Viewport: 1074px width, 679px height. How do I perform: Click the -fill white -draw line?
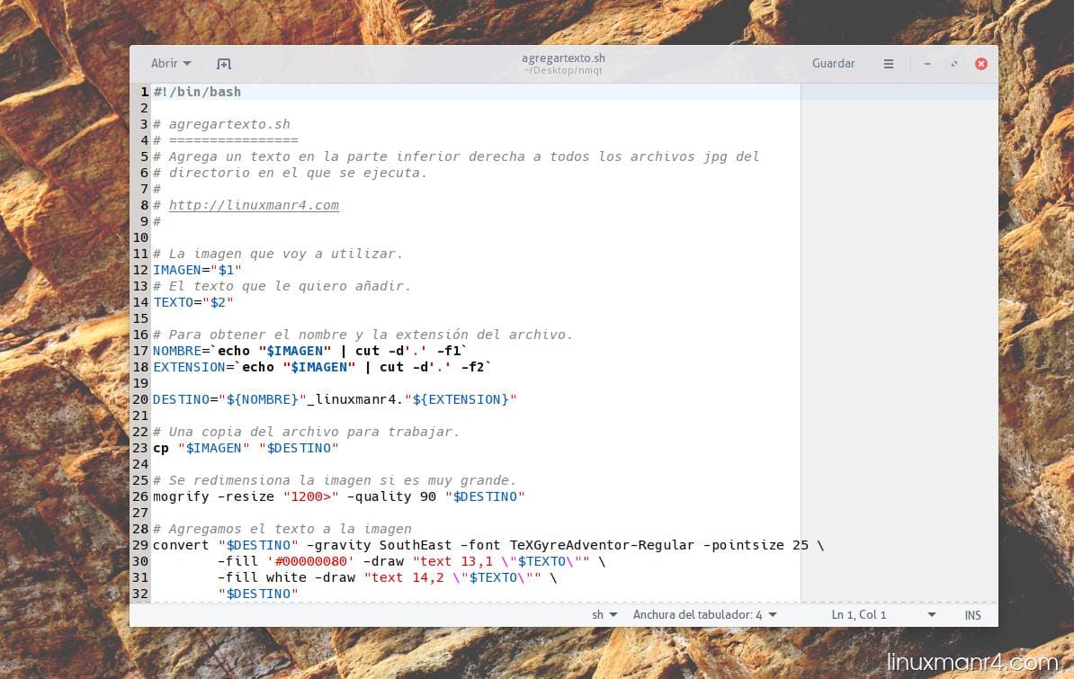[387, 577]
